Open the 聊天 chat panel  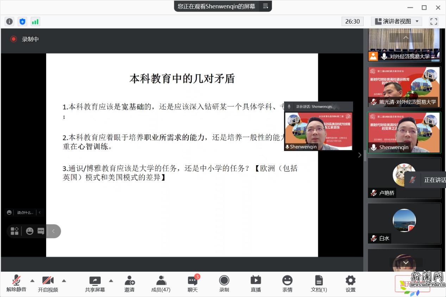pyautogui.click(x=193, y=284)
